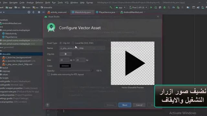The image size is (207, 116).
Task: Open the AVD Manager device icon
Action: [202, 7]
